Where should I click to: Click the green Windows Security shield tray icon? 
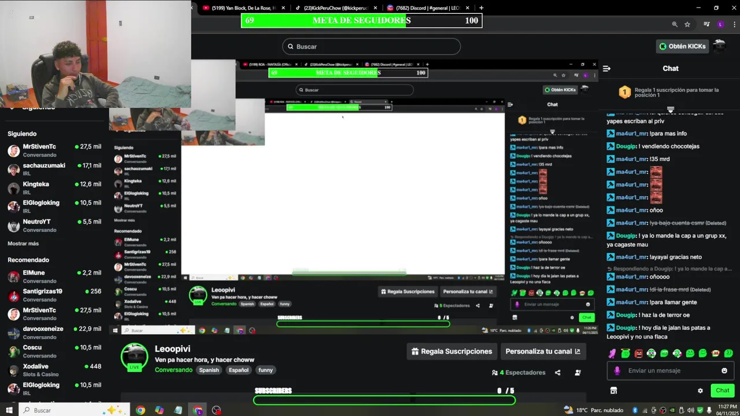[x=700, y=410]
